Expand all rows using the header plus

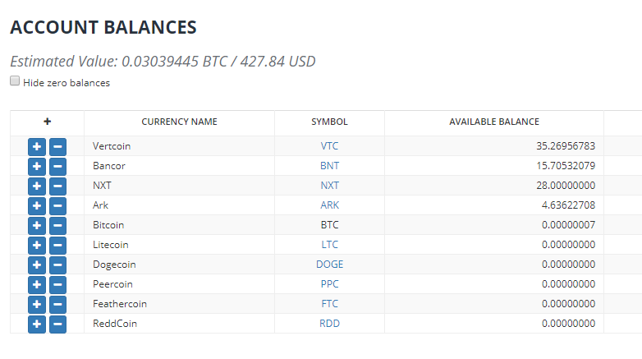click(x=47, y=122)
